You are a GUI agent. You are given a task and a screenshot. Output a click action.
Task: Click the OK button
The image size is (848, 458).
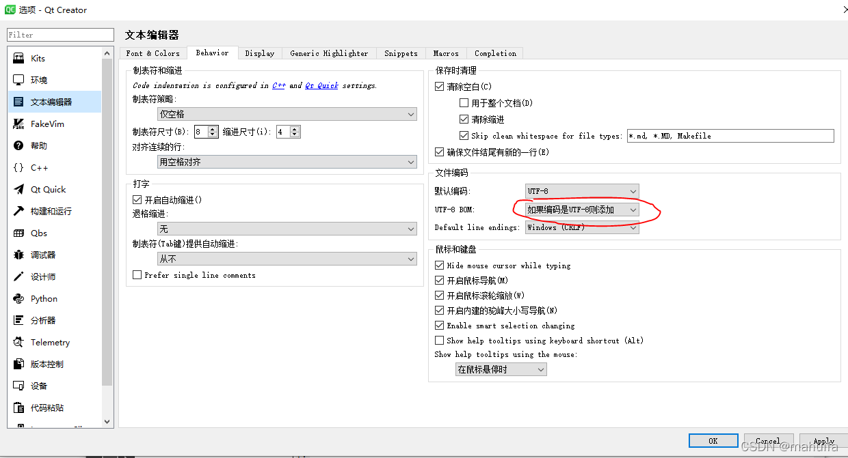click(713, 441)
